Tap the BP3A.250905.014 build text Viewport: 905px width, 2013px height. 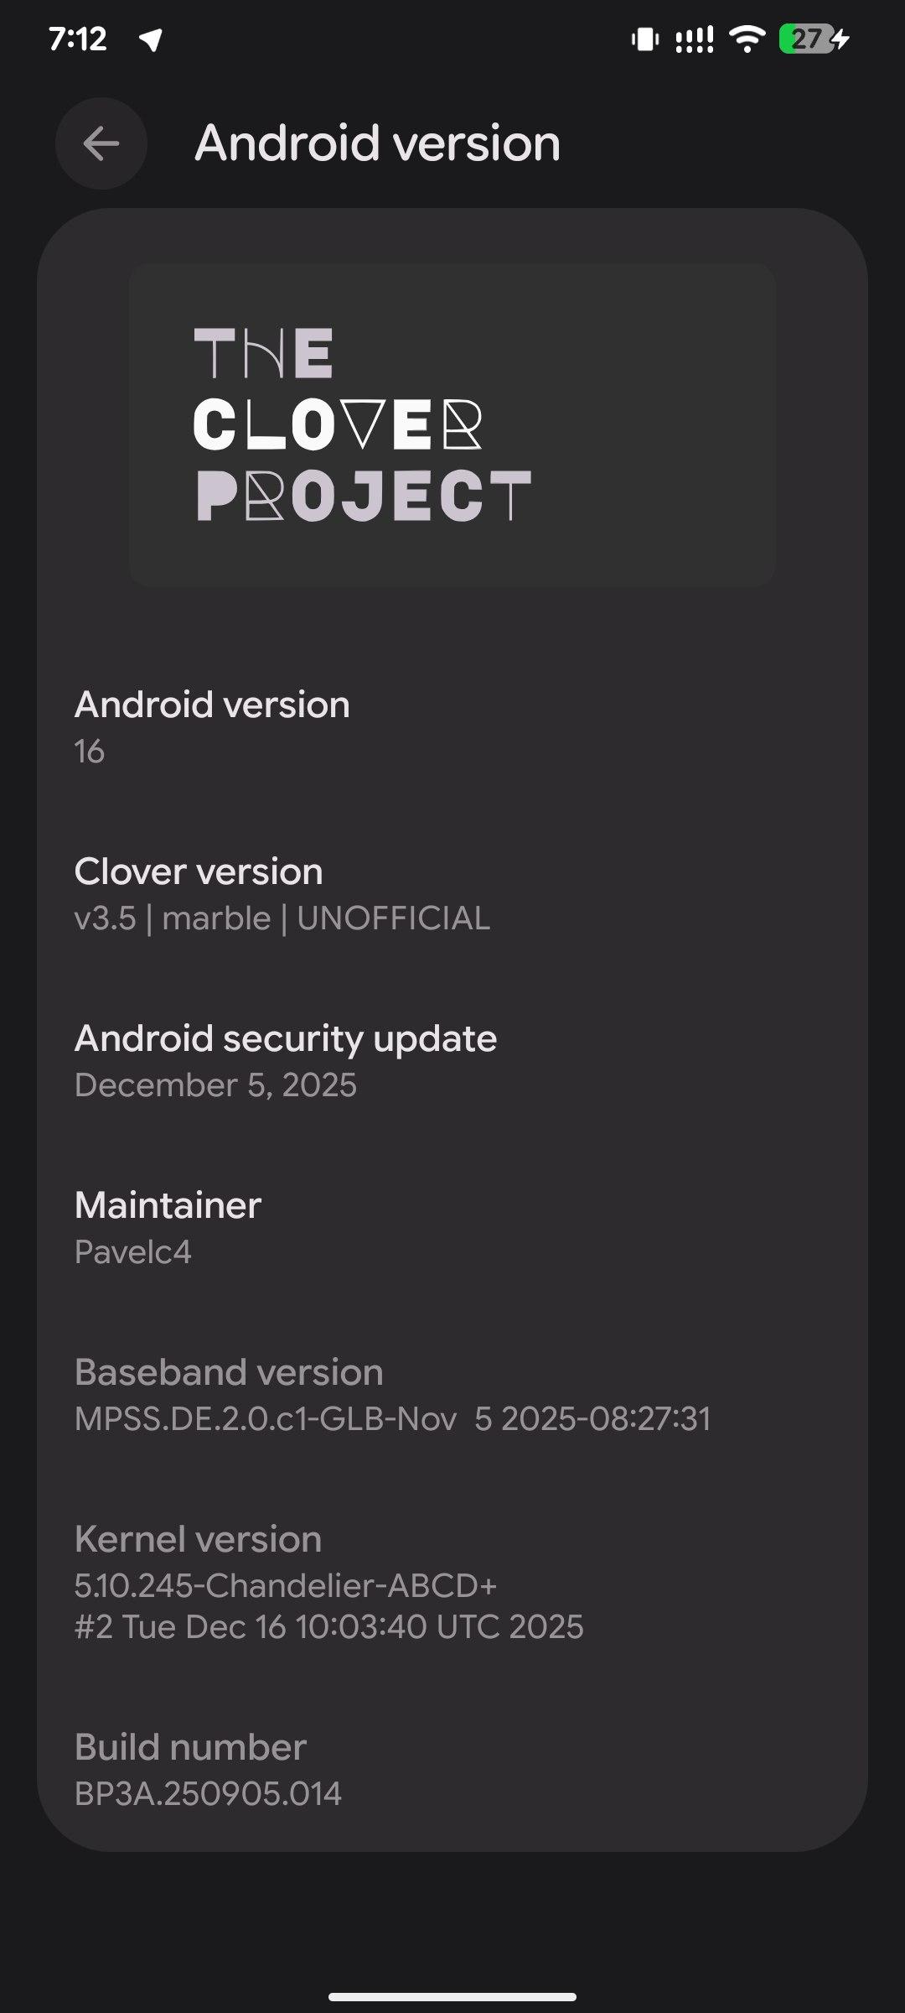[x=208, y=1794]
